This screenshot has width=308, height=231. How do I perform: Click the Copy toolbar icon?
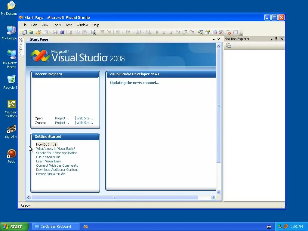(78, 32)
